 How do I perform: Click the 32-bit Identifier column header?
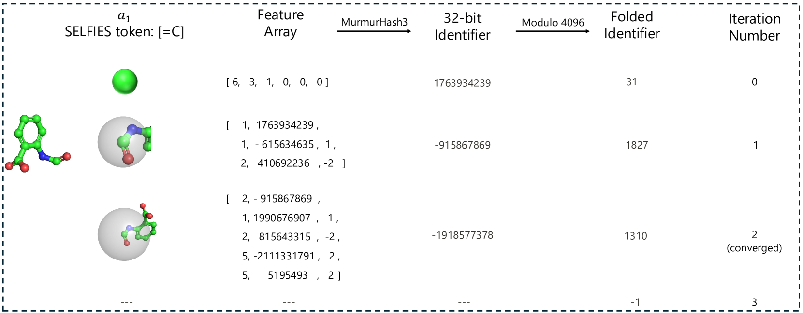coord(462,27)
